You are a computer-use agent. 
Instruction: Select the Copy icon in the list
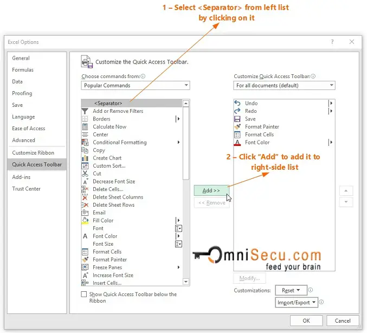click(x=85, y=150)
